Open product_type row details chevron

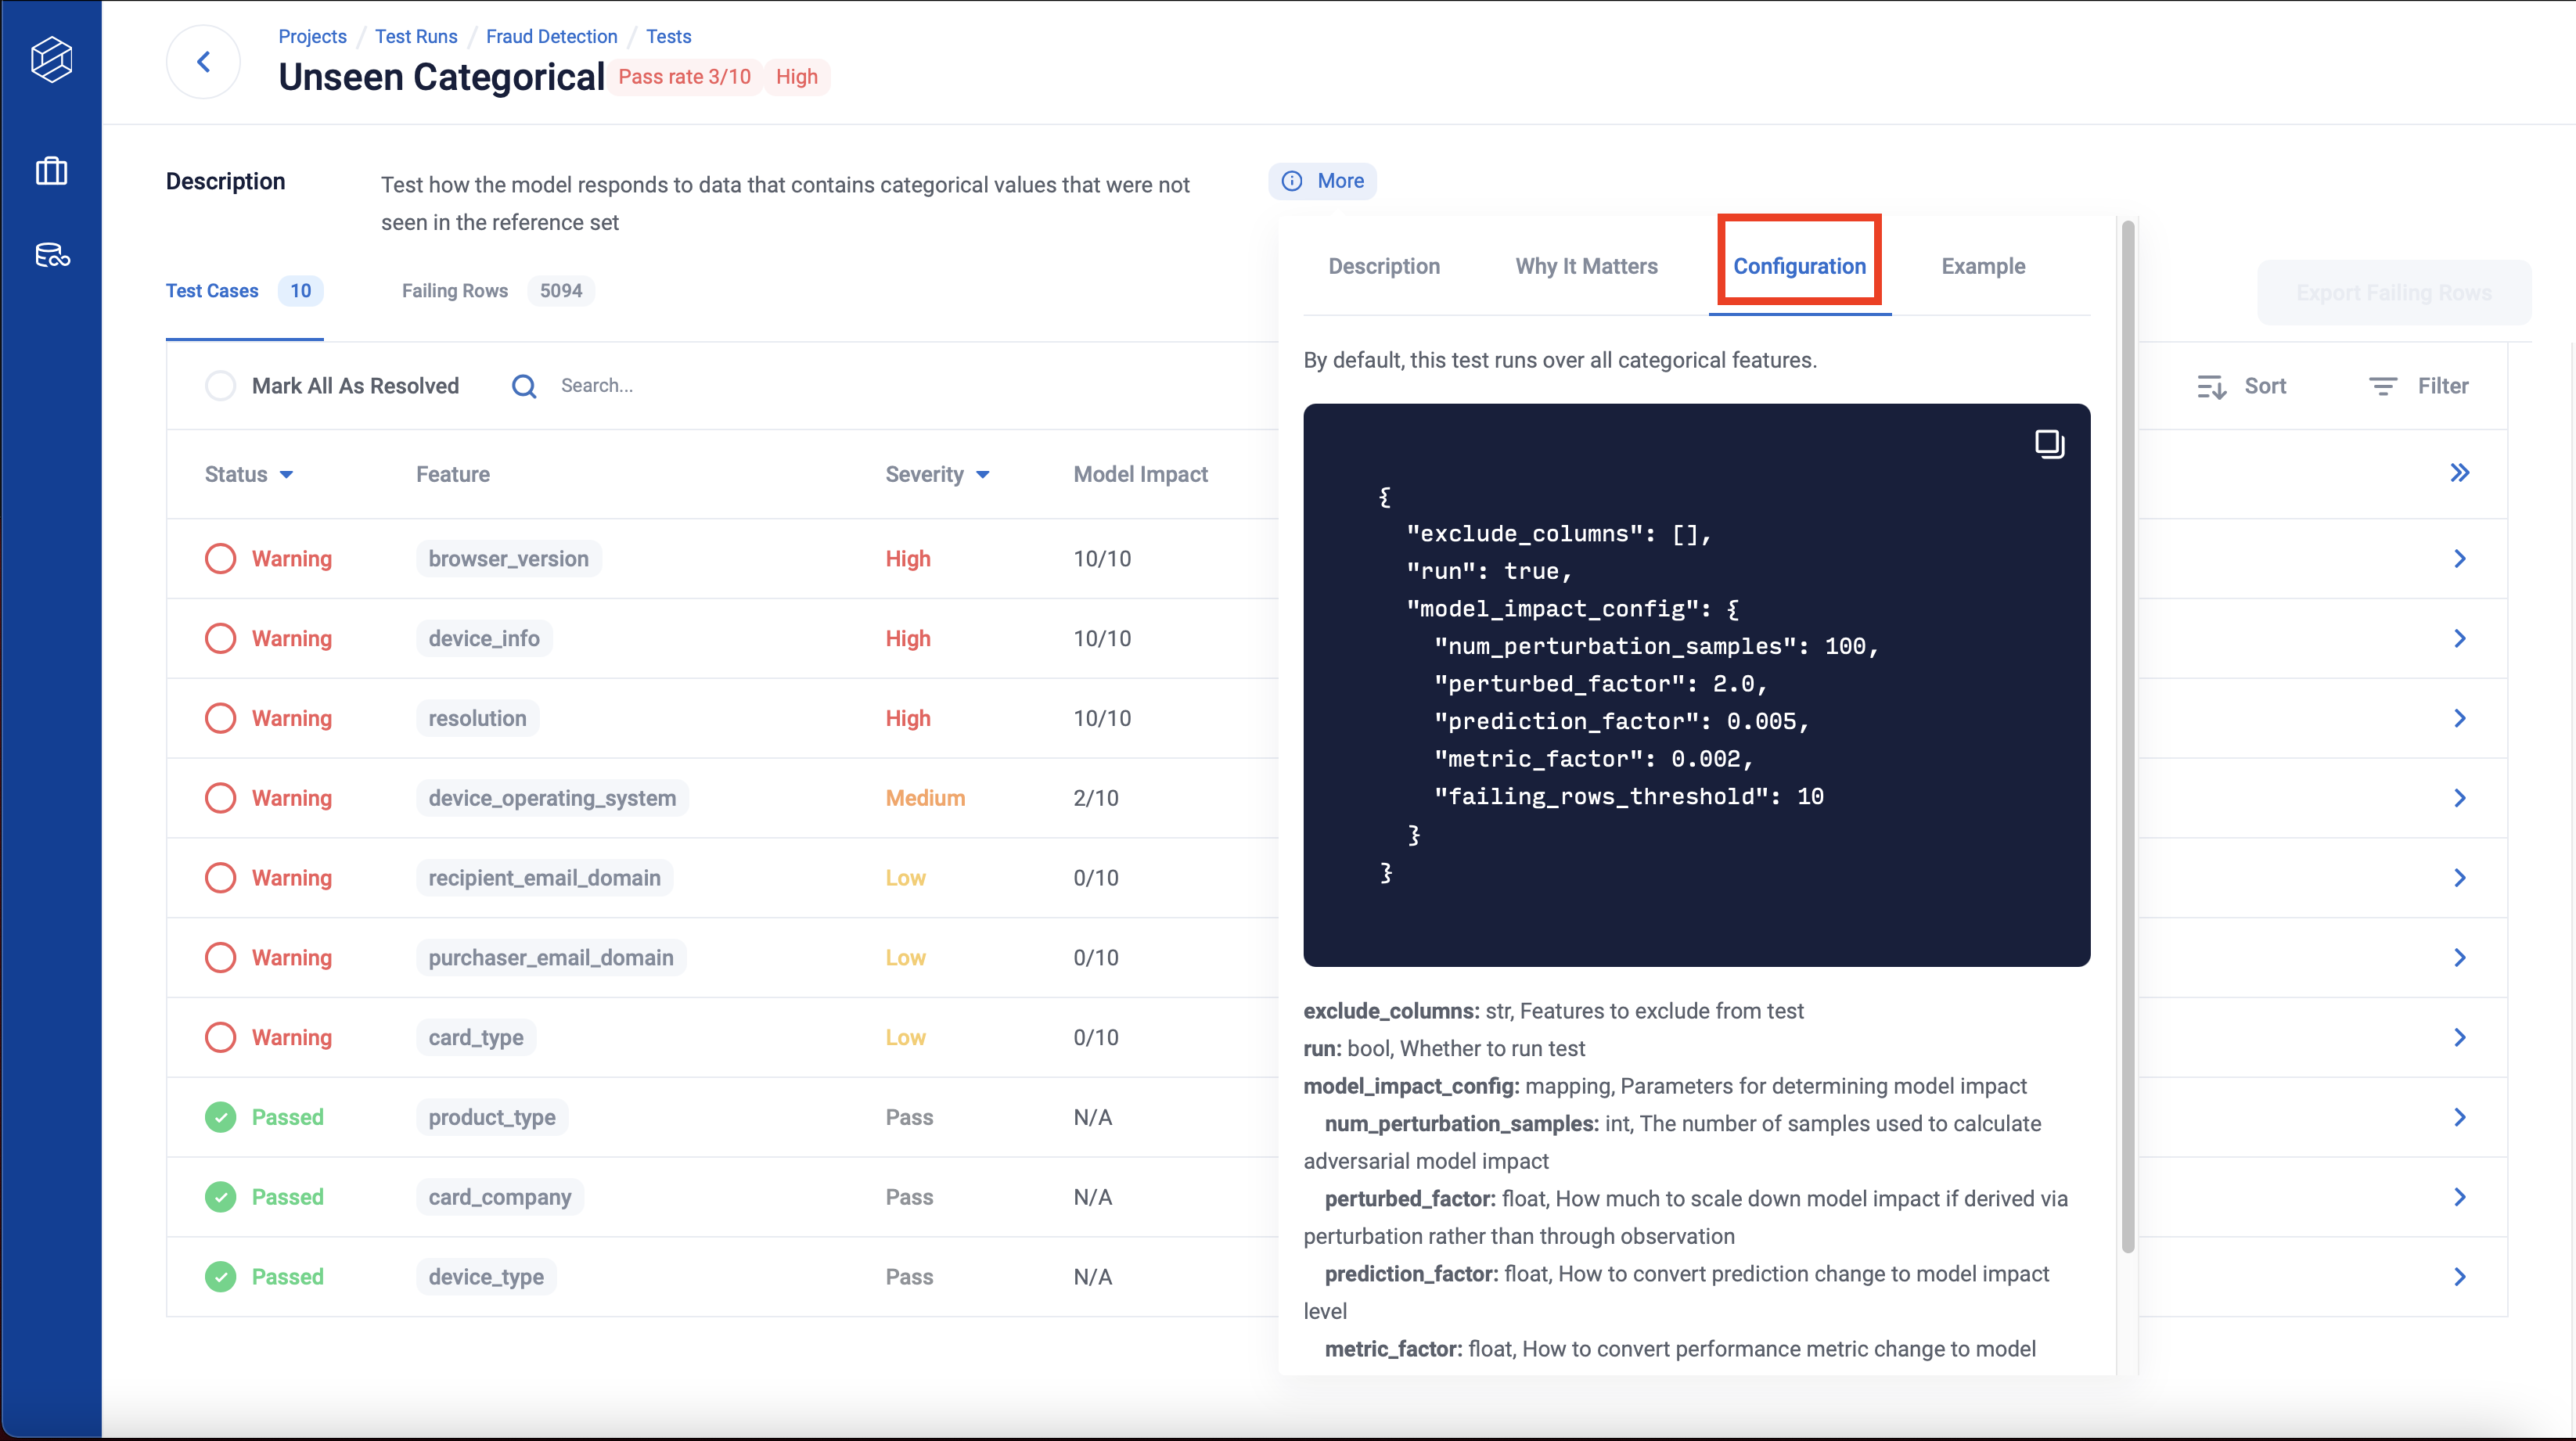[x=2460, y=1117]
